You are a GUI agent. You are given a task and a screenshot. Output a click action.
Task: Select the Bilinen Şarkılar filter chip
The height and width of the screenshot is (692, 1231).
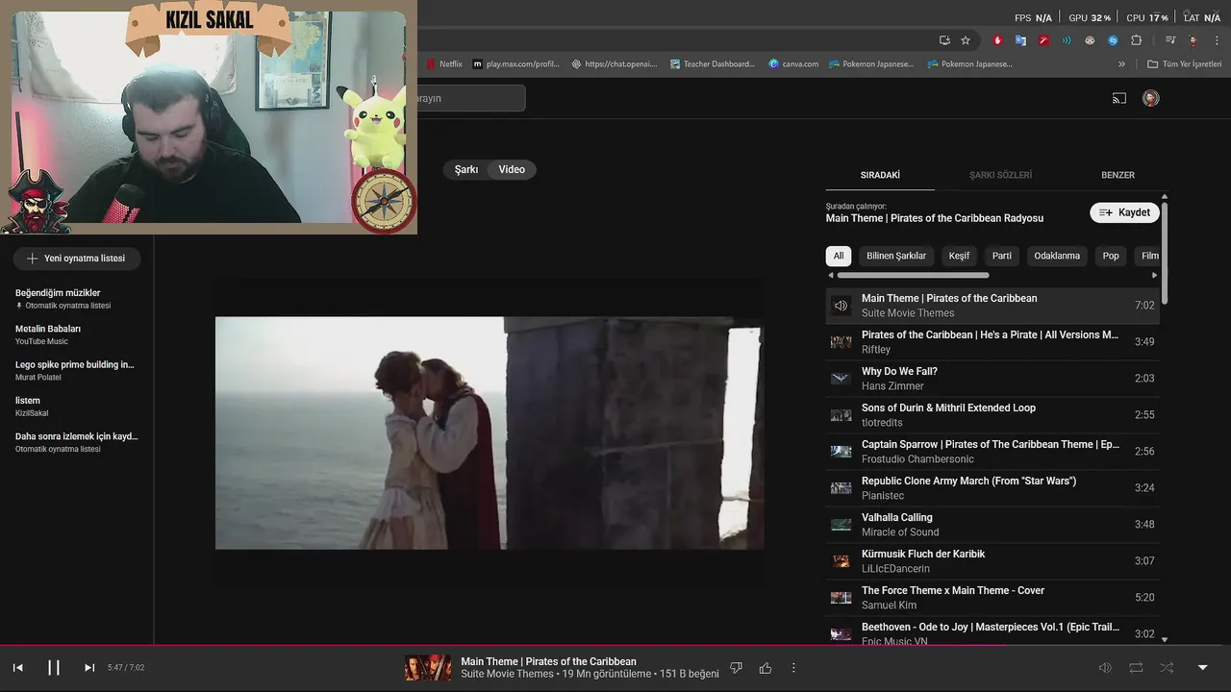(896, 256)
